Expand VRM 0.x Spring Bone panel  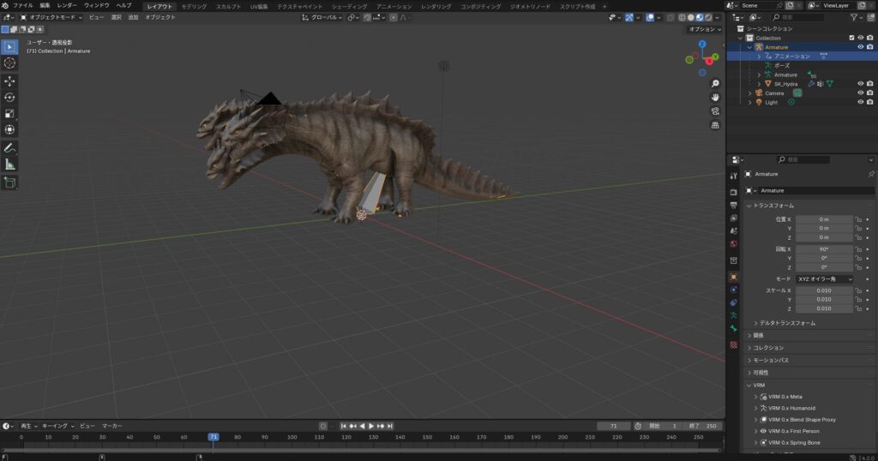click(x=794, y=442)
